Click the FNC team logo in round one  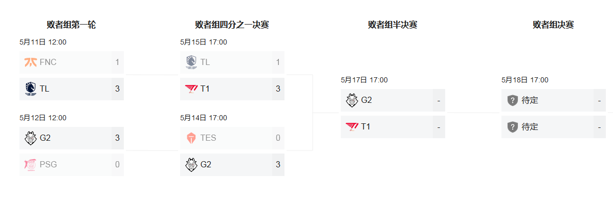31,62
